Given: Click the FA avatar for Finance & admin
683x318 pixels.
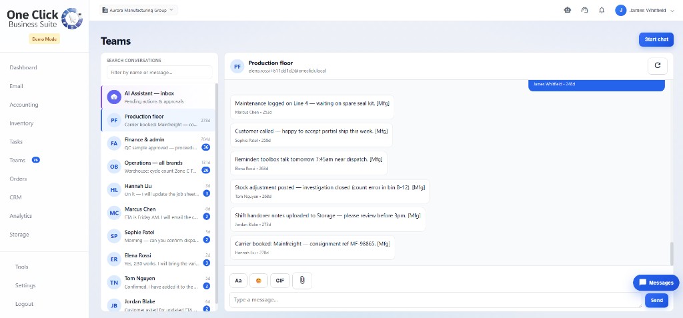Looking at the screenshot, I should 114,143.
